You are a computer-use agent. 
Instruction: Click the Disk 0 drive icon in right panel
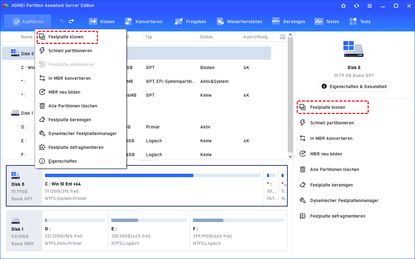(354, 49)
